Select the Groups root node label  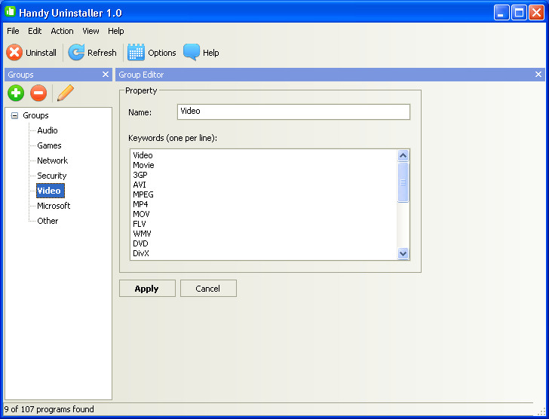click(35, 115)
